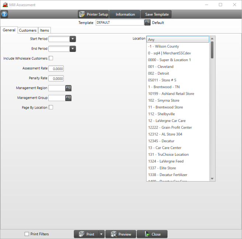242x239 pixels.
Task: Click the Location list vertical scrollbar thumb
Action: pyautogui.click(x=212, y=50)
